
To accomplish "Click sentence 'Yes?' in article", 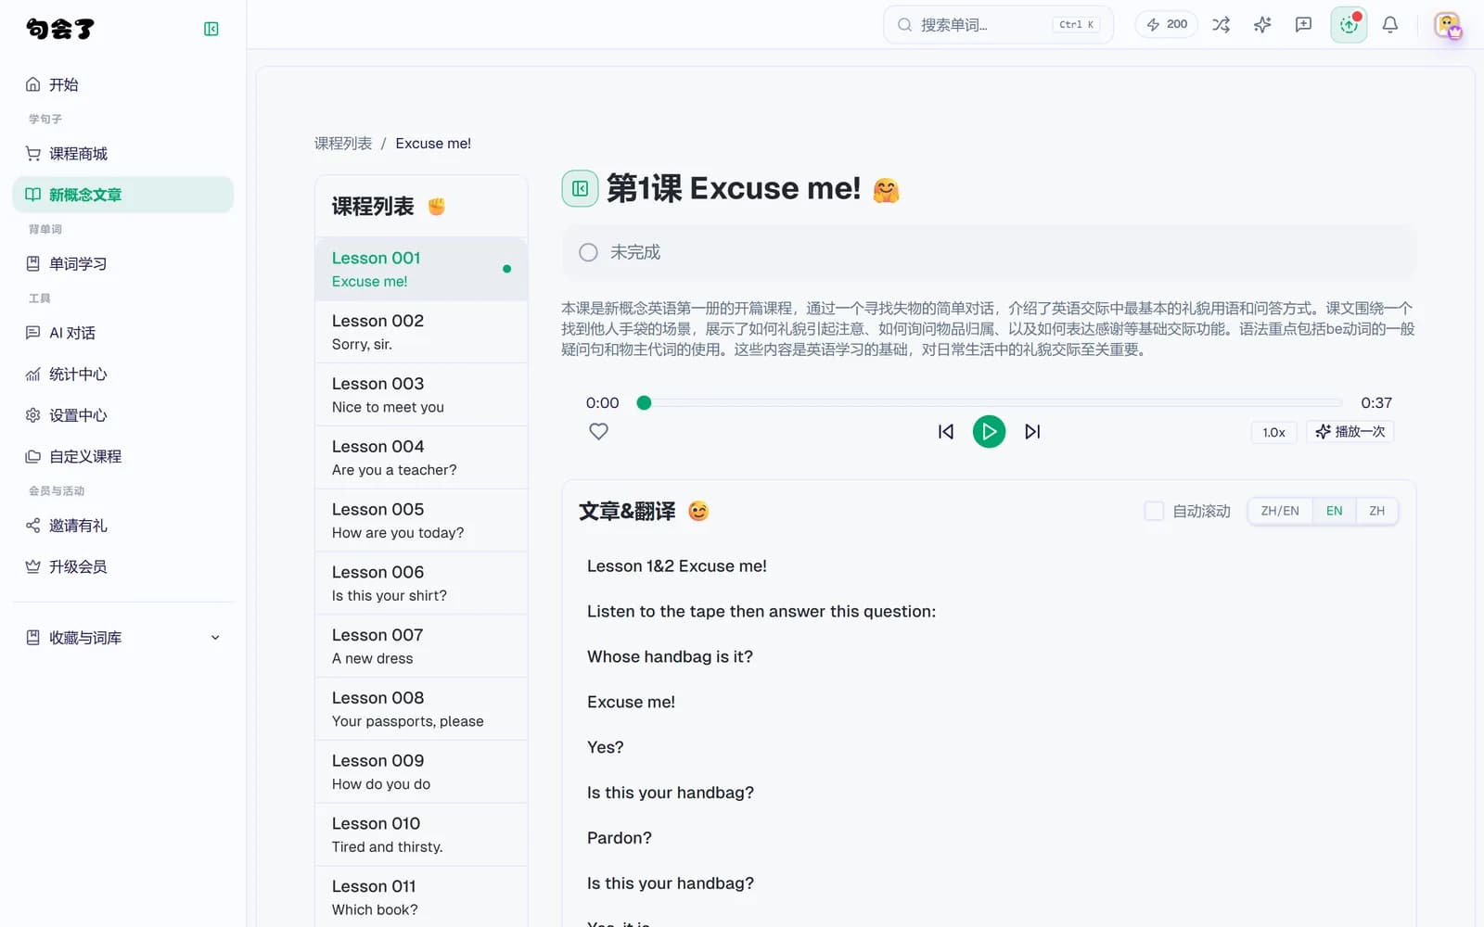I will click(x=606, y=747).
